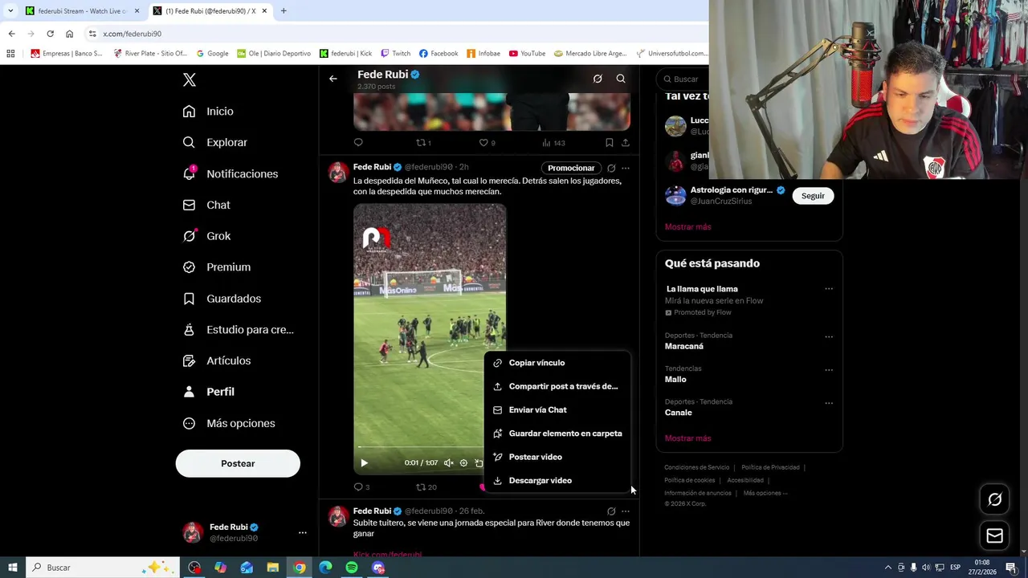Bookmark the top post
This screenshot has width=1028, height=578.
tap(610, 143)
